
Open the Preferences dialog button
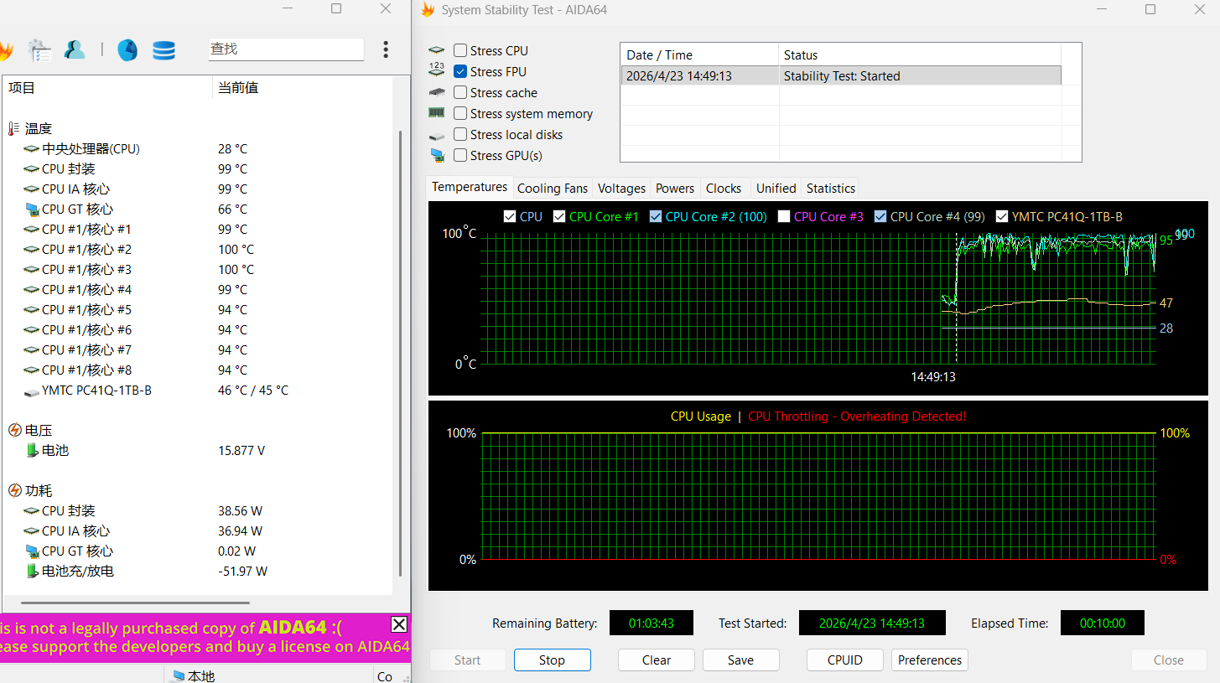(x=929, y=660)
